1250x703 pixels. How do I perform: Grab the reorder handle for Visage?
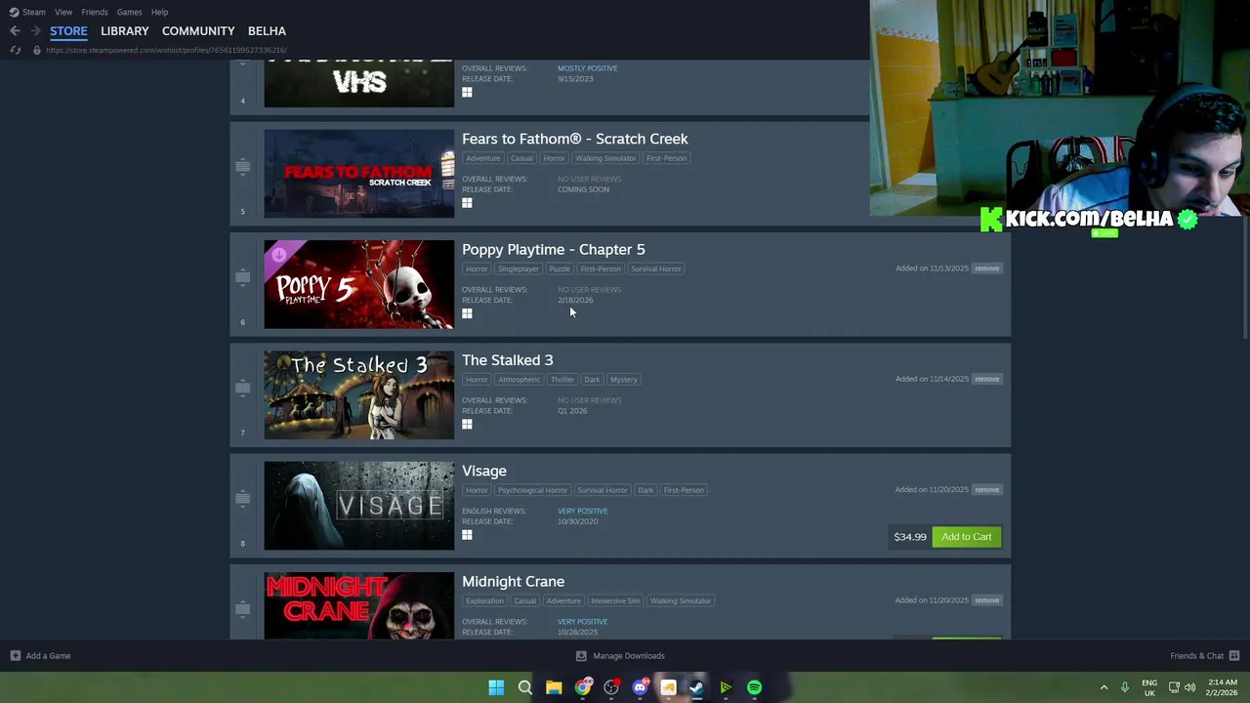[242, 499]
